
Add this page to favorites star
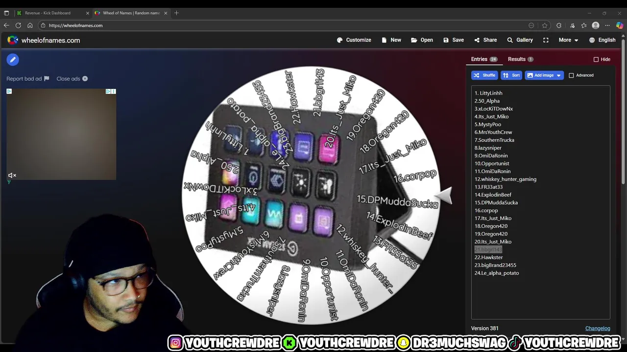click(544, 25)
